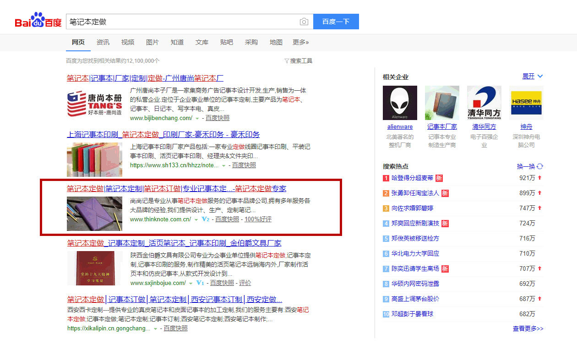Open 上海记事本印刷 豪禾印务 result title

click(163, 134)
